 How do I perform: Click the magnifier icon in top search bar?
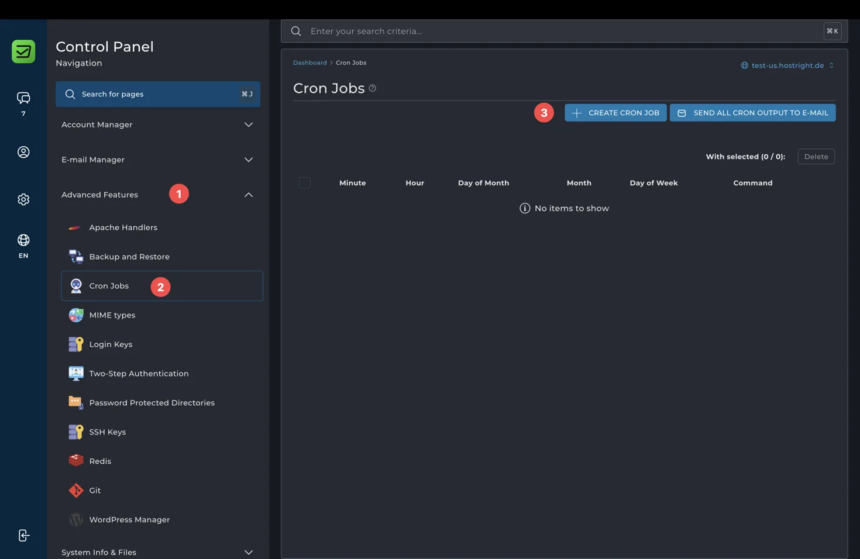[296, 31]
